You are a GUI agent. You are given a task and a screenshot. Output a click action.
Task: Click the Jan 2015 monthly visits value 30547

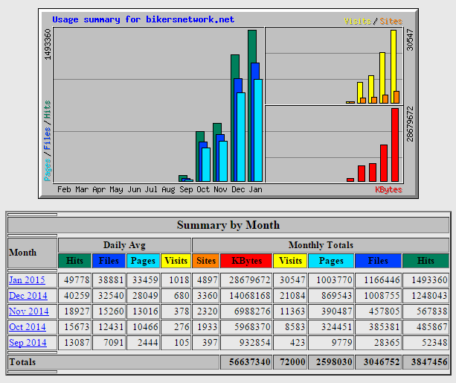292,280
